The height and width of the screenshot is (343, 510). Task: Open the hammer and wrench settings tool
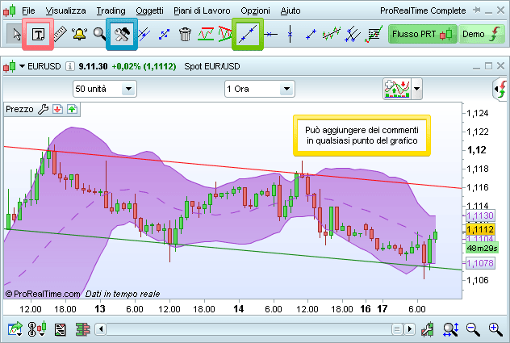(123, 34)
